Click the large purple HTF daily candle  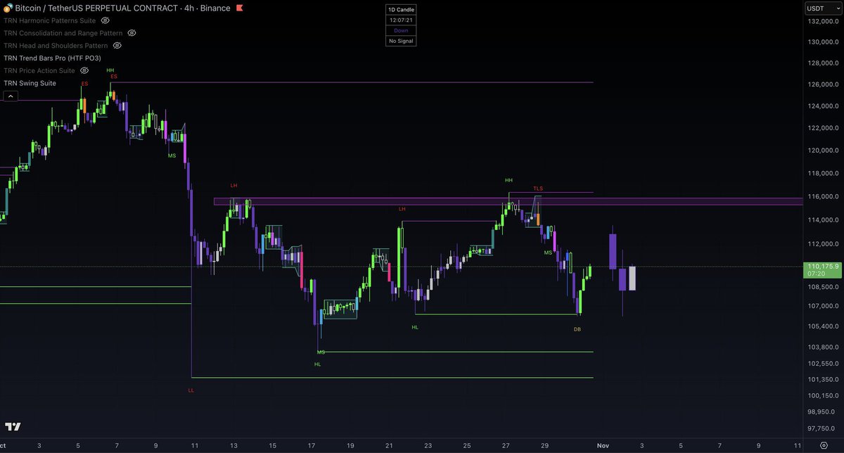(613, 251)
